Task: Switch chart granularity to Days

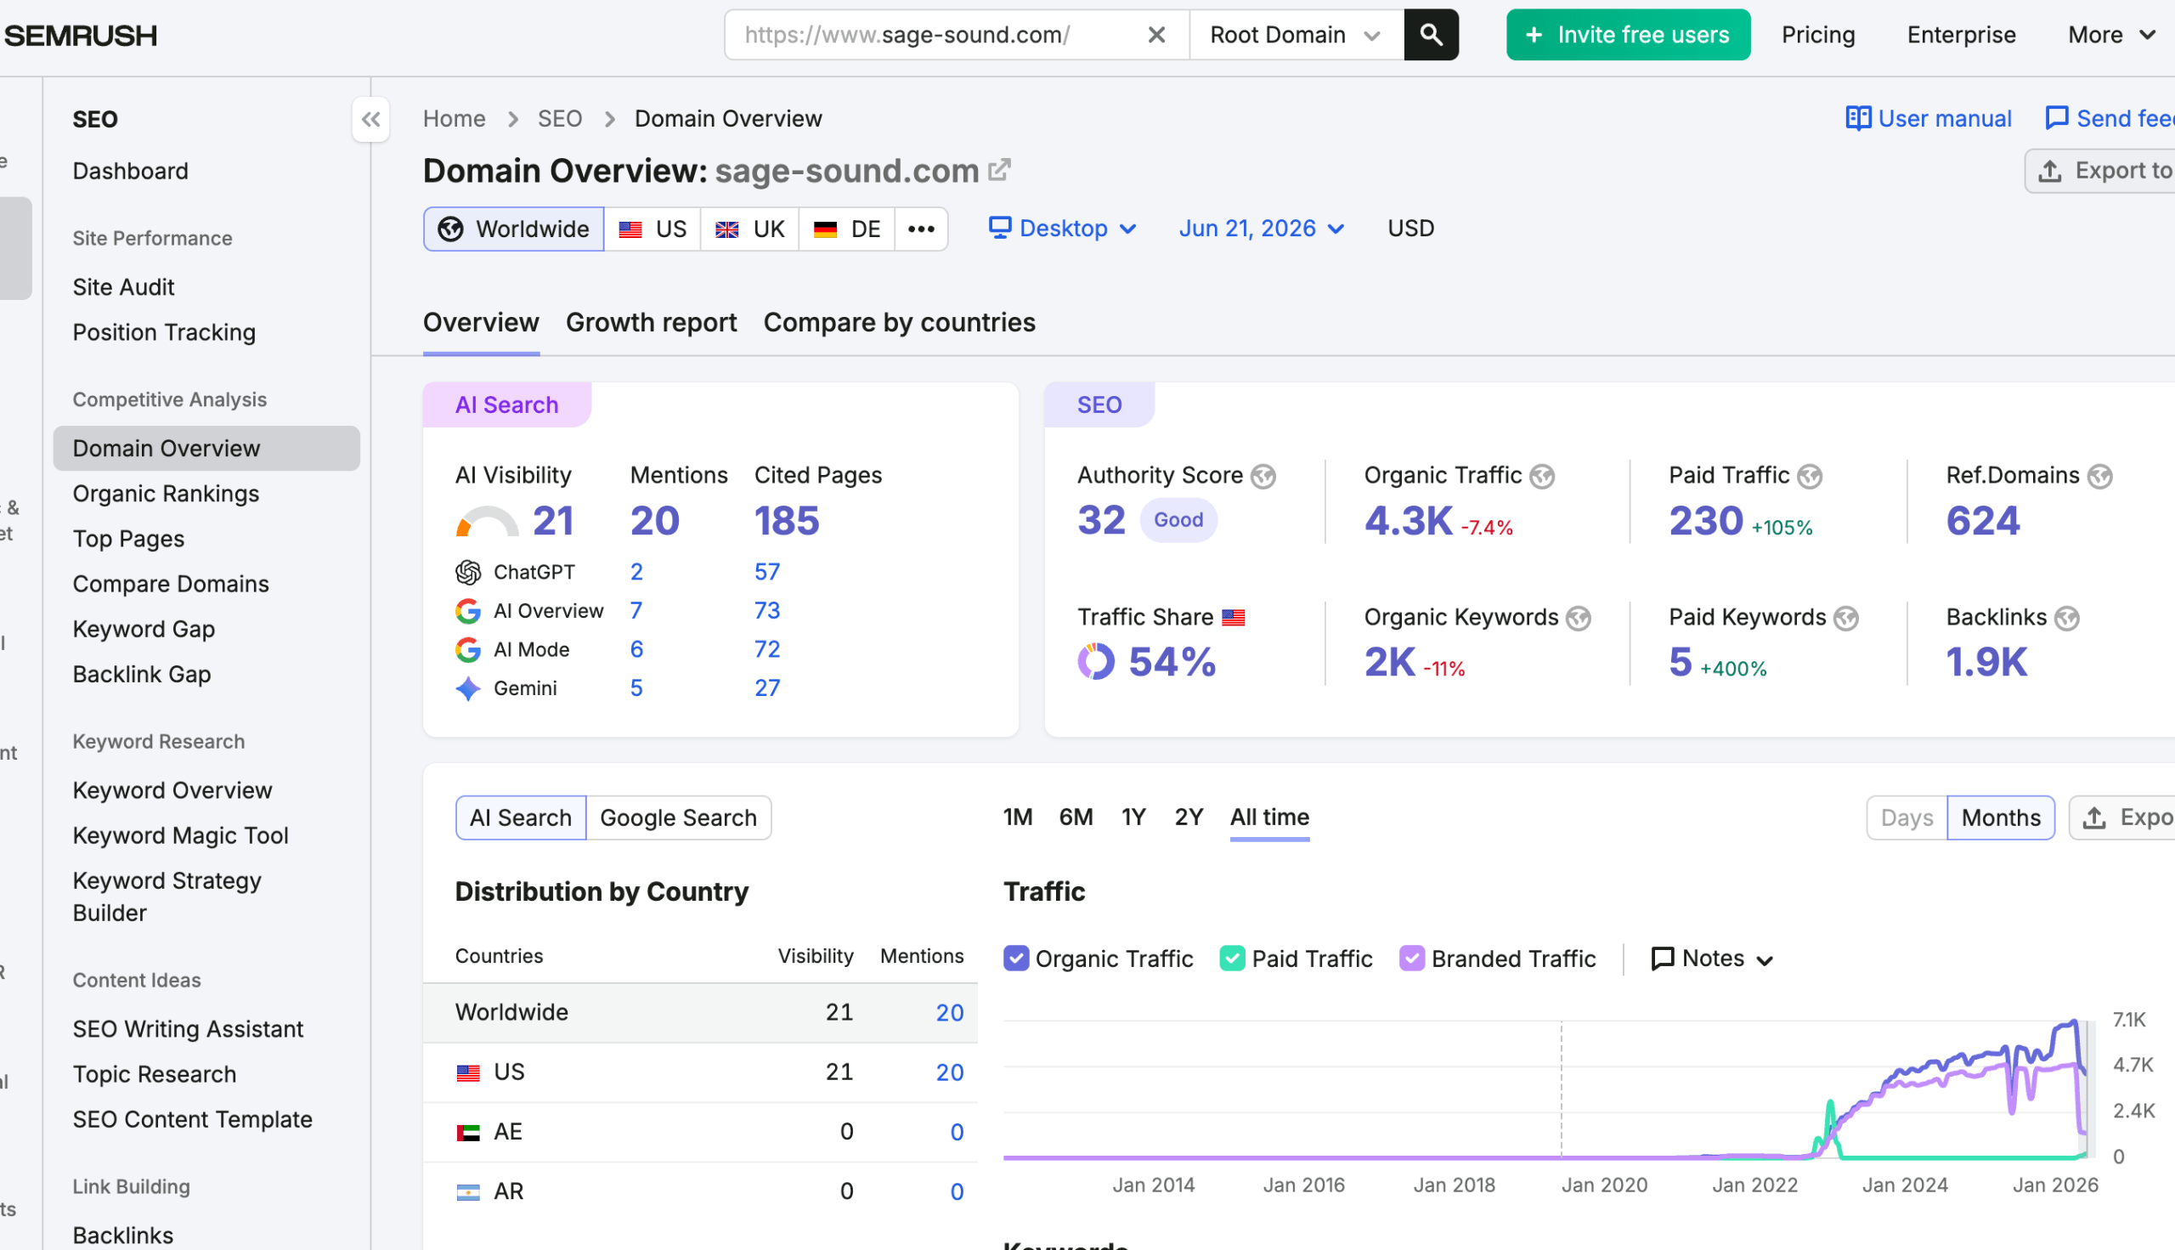Action: (1907, 818)
